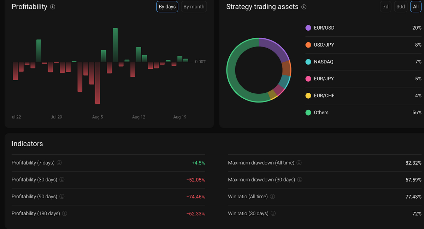
Task: Show info for Profitability (7 days)
Action: (59, 163)
